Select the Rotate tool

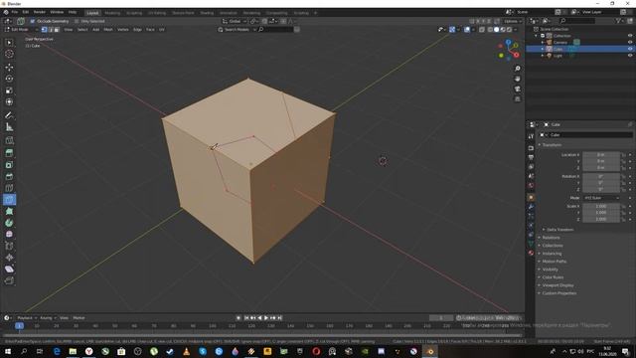tap(9, 79)
